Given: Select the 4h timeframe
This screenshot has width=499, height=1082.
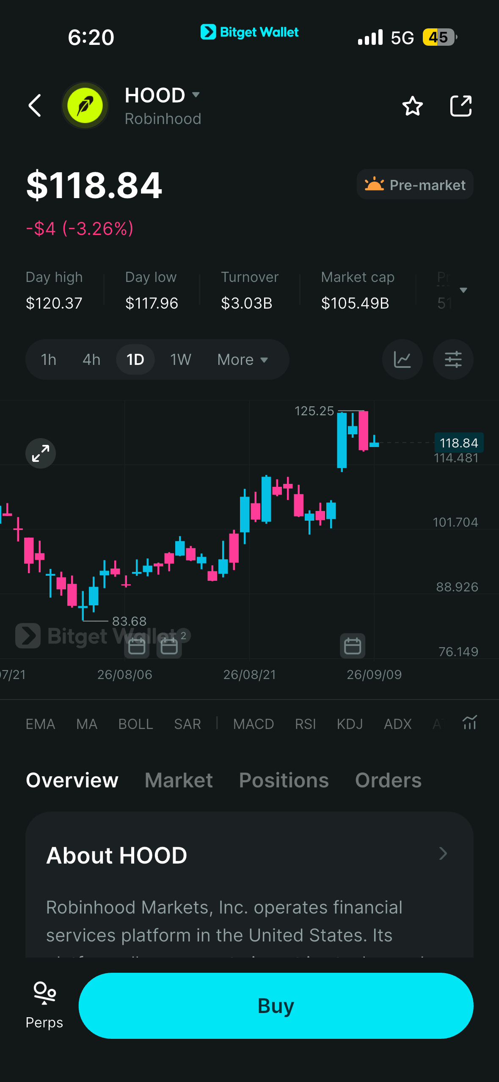Looking at the screenshot, I should (x=91, y=359).
